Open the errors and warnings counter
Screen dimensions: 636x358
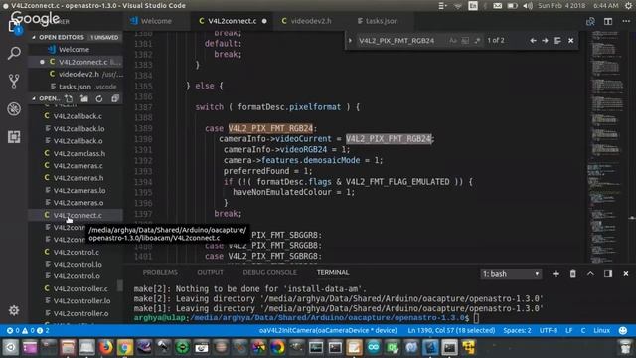[x=28, y=330]
